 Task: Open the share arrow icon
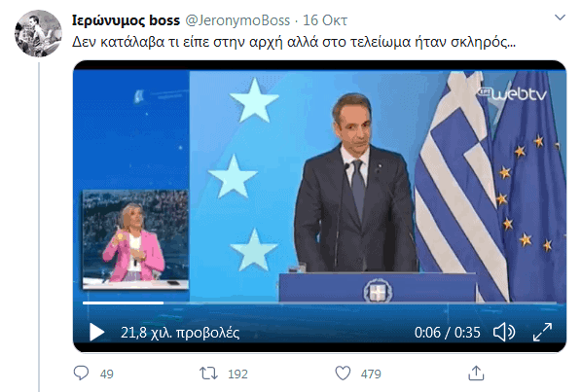point(476,374)
